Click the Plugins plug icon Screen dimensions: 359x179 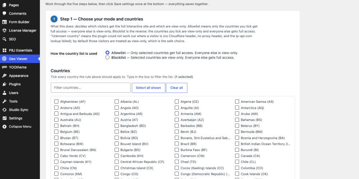coord(4,84)
